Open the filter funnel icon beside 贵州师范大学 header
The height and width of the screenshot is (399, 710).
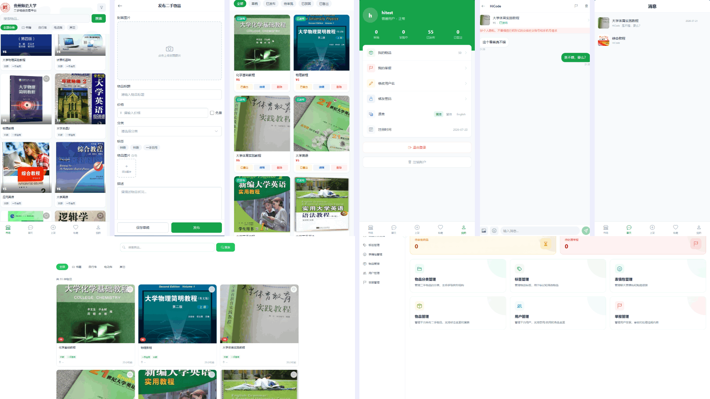[101, 7]
